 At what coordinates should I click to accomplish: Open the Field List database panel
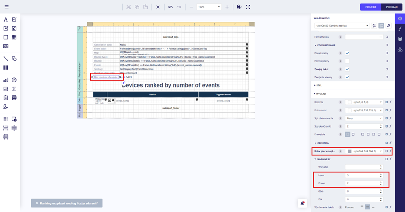tap(400, 39)
